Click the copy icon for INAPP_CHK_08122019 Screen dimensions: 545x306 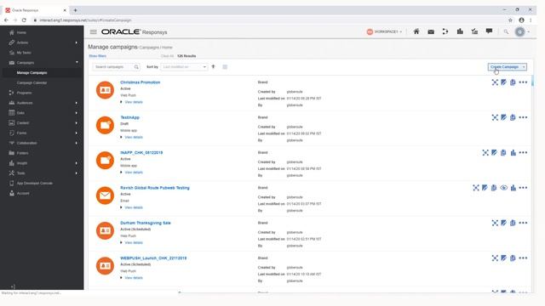click(503, 153)
